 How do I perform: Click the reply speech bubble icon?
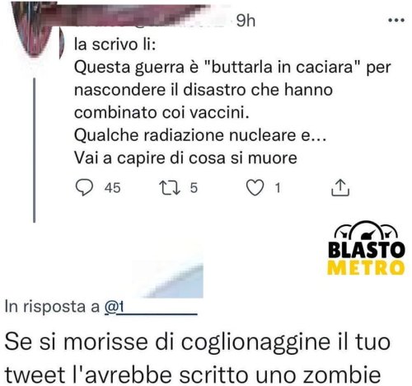(x=84, y=187)
